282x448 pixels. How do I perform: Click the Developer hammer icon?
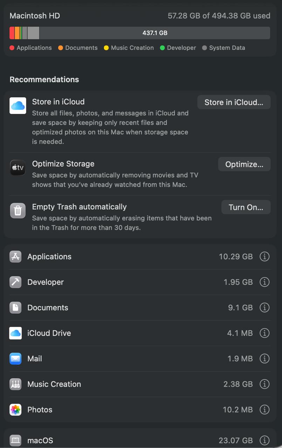[15, 282]
